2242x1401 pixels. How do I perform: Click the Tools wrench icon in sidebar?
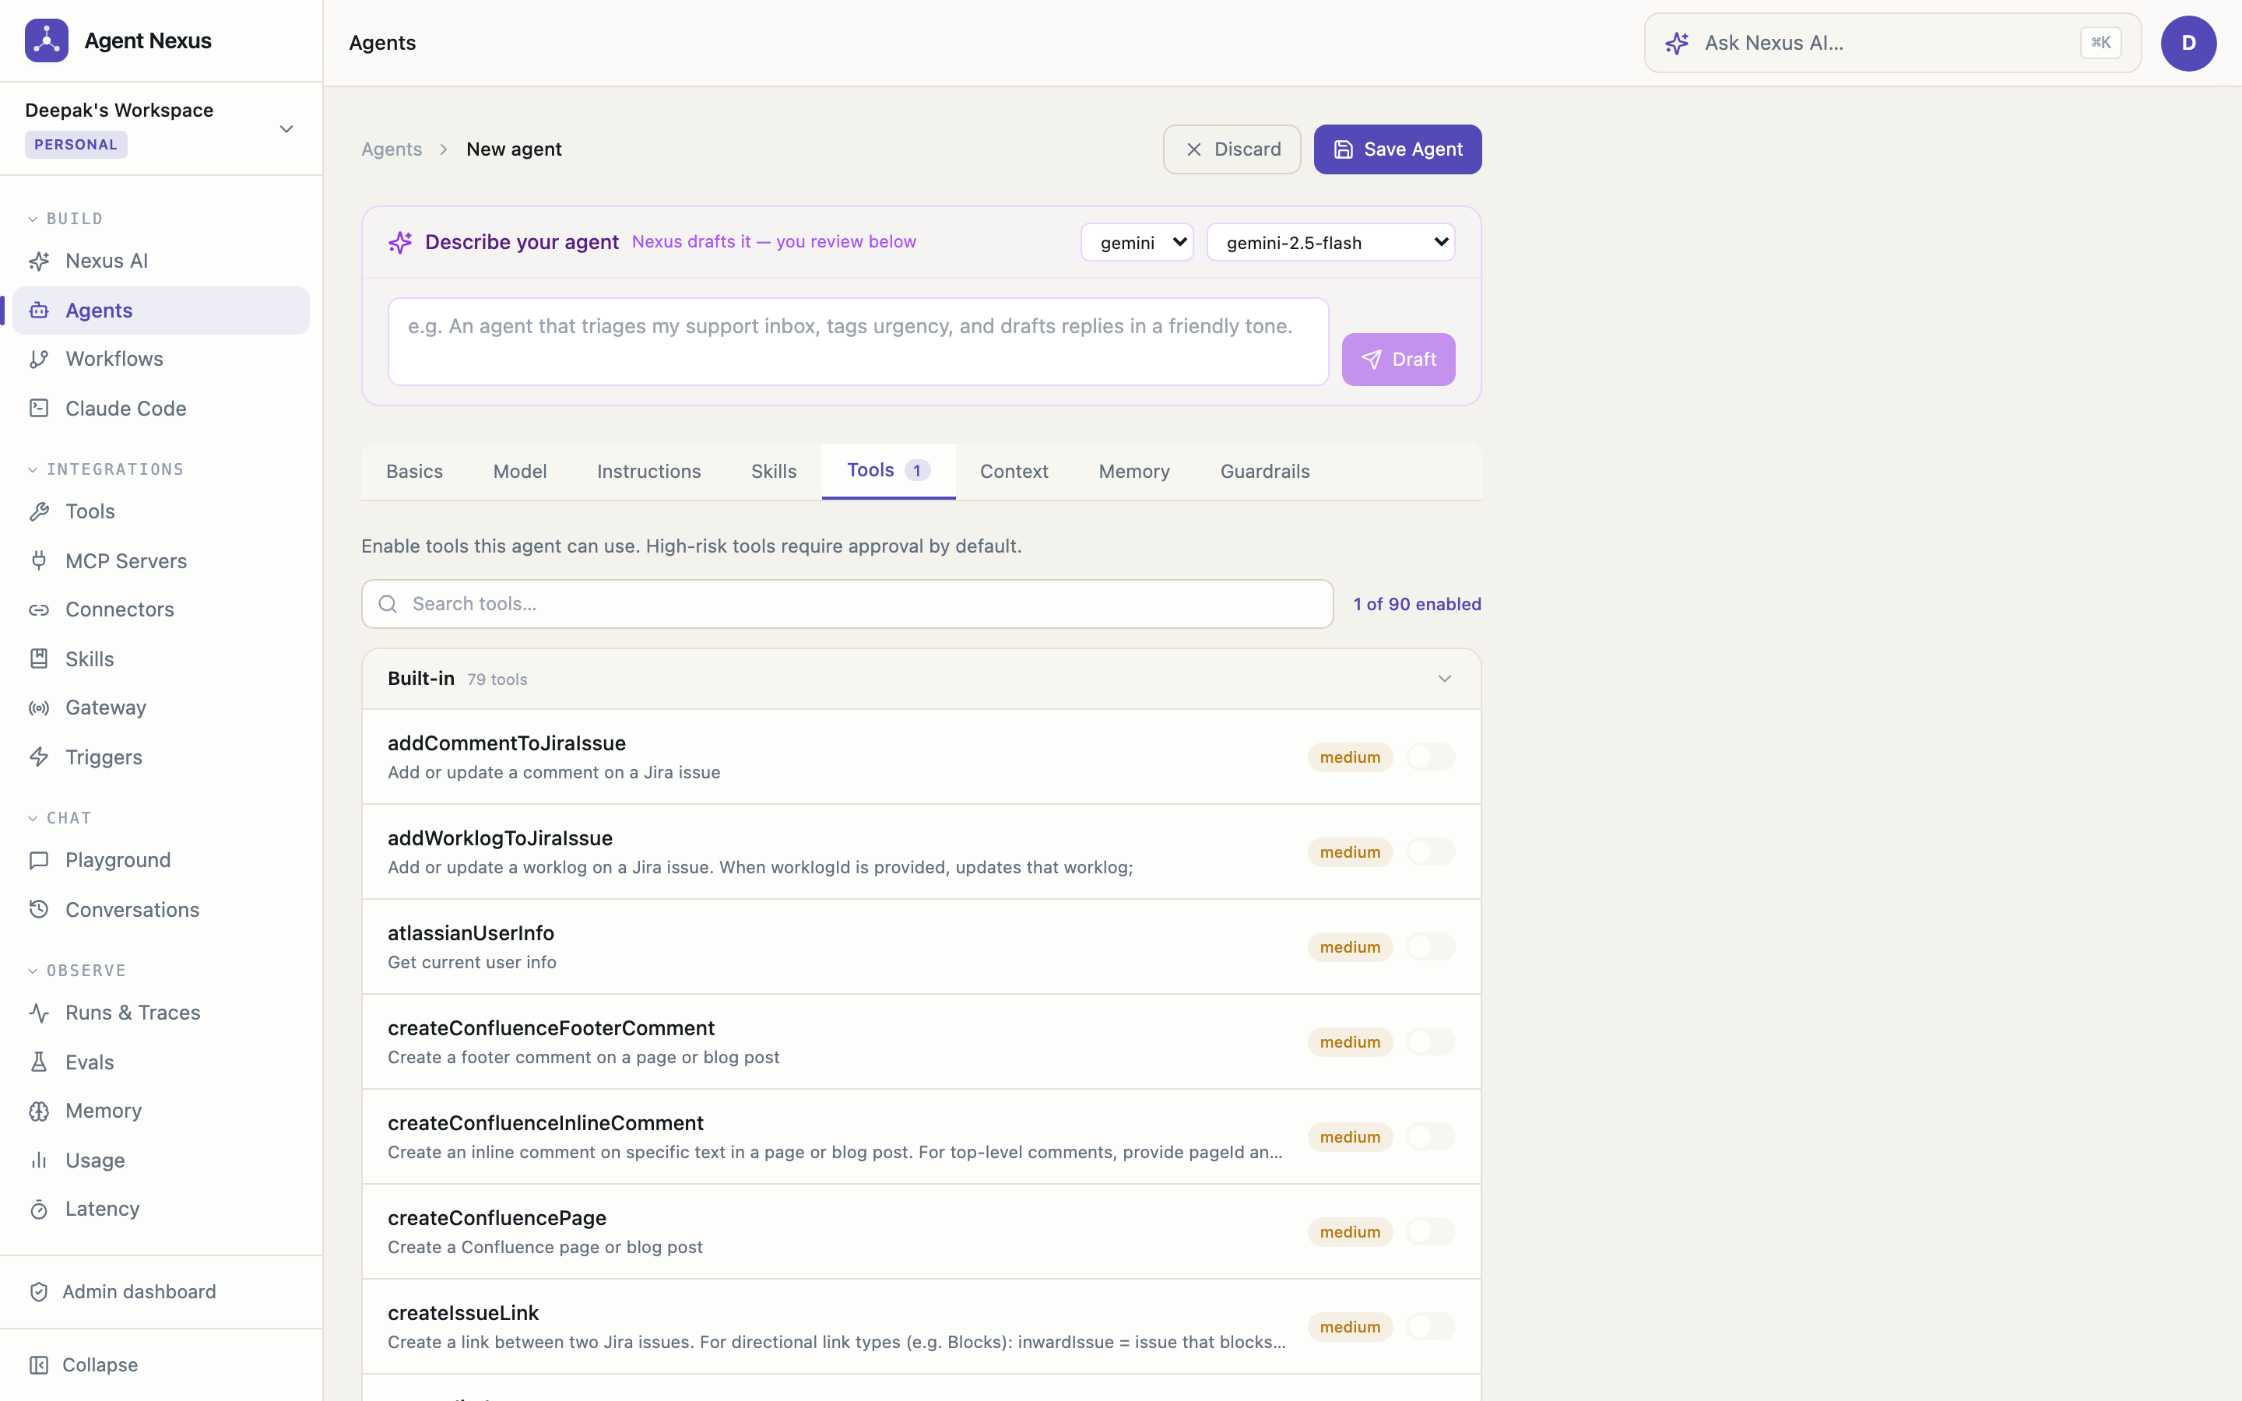39,511
